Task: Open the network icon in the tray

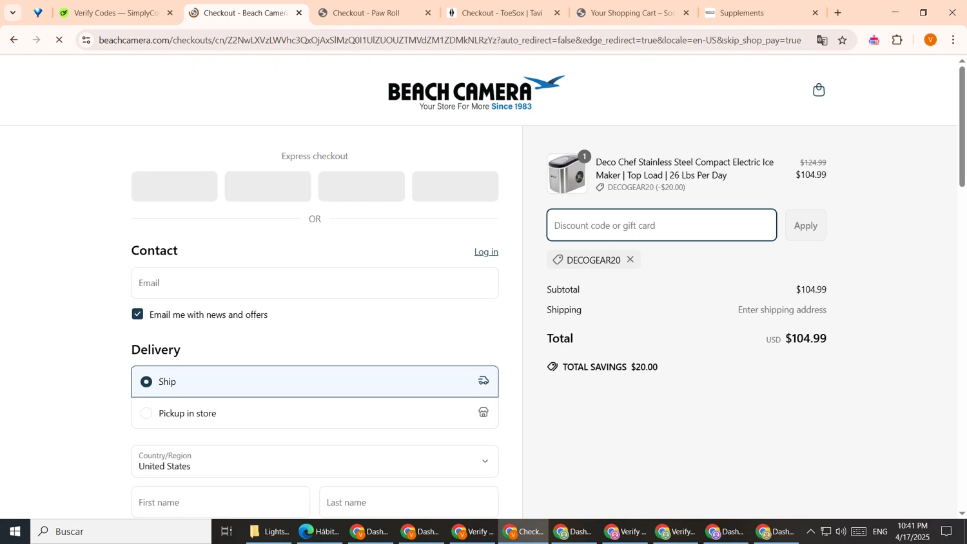Action: tap(825, 532)
